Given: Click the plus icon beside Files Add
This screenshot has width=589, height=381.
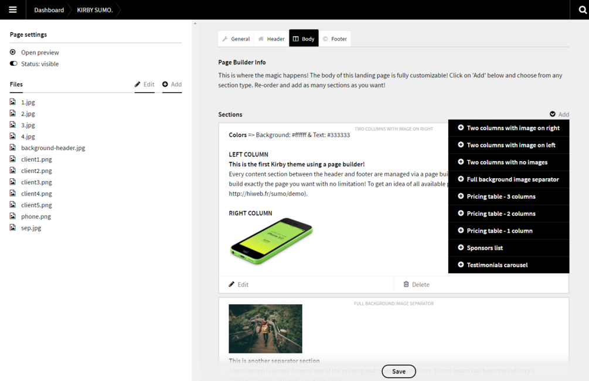Looking at the screenshot, I should 165,84.
